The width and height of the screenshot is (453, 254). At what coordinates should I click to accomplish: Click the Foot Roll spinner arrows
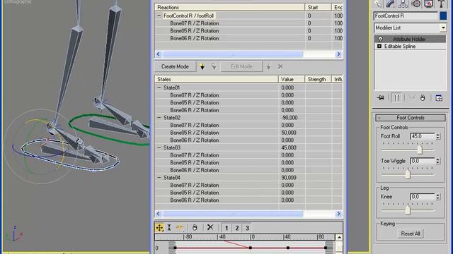pyautogui.click(x=438, y=136)
